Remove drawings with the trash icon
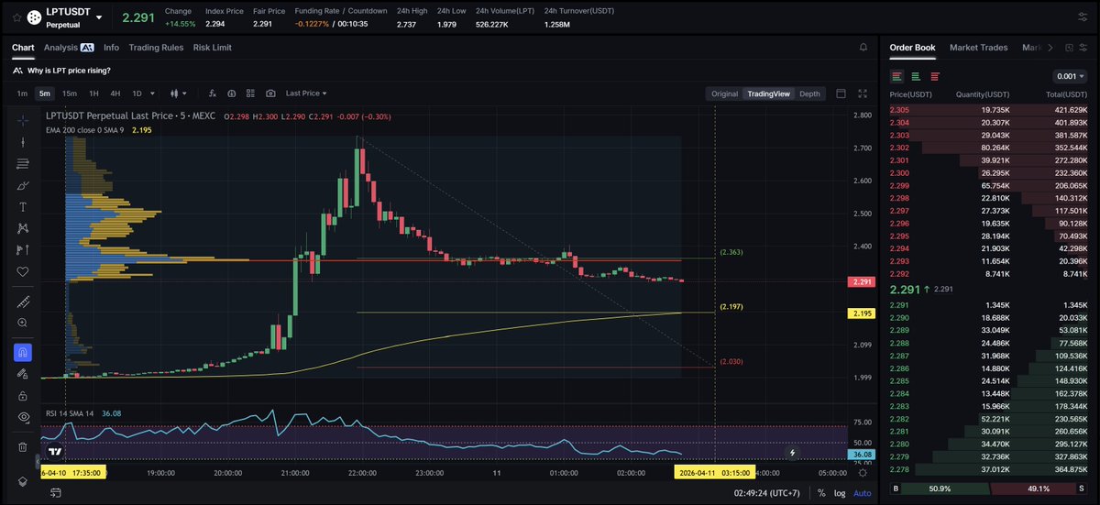This screenshot has height=505, width=1100. coord(23,446)
